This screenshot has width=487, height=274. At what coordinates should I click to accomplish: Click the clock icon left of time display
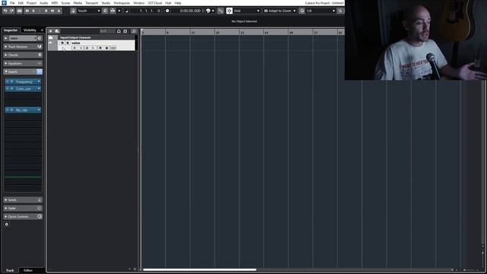point(167,11)
